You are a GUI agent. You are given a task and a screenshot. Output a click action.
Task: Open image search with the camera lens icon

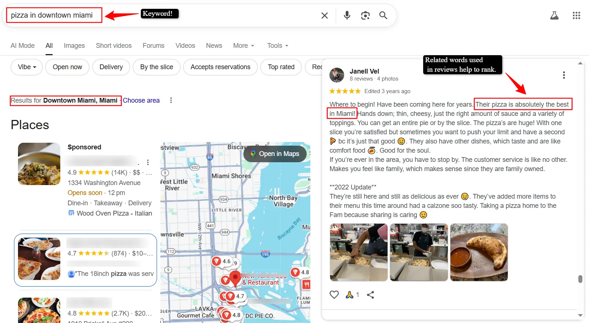[365, 15]
